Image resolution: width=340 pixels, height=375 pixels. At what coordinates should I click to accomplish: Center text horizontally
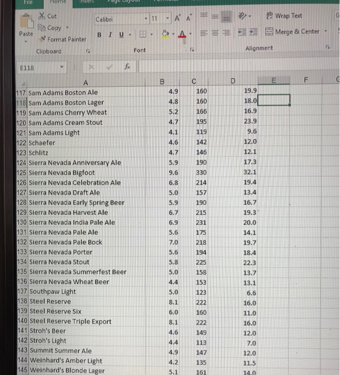(215, 32)
